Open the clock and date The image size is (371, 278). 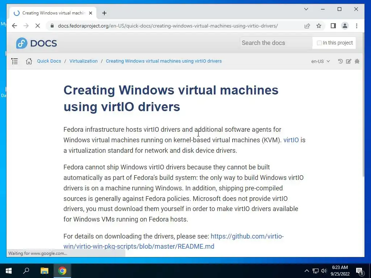[x=340, y=271]
